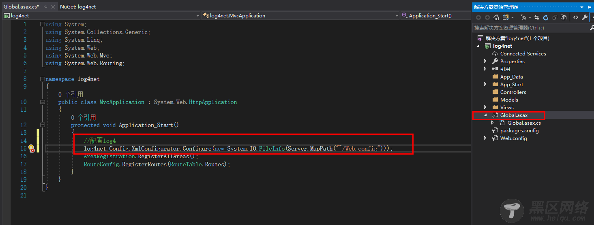Open the log4net.MvcApplication type dropdown
The width and height of the screenshot is (594, 225).
[x=397, y=16]
